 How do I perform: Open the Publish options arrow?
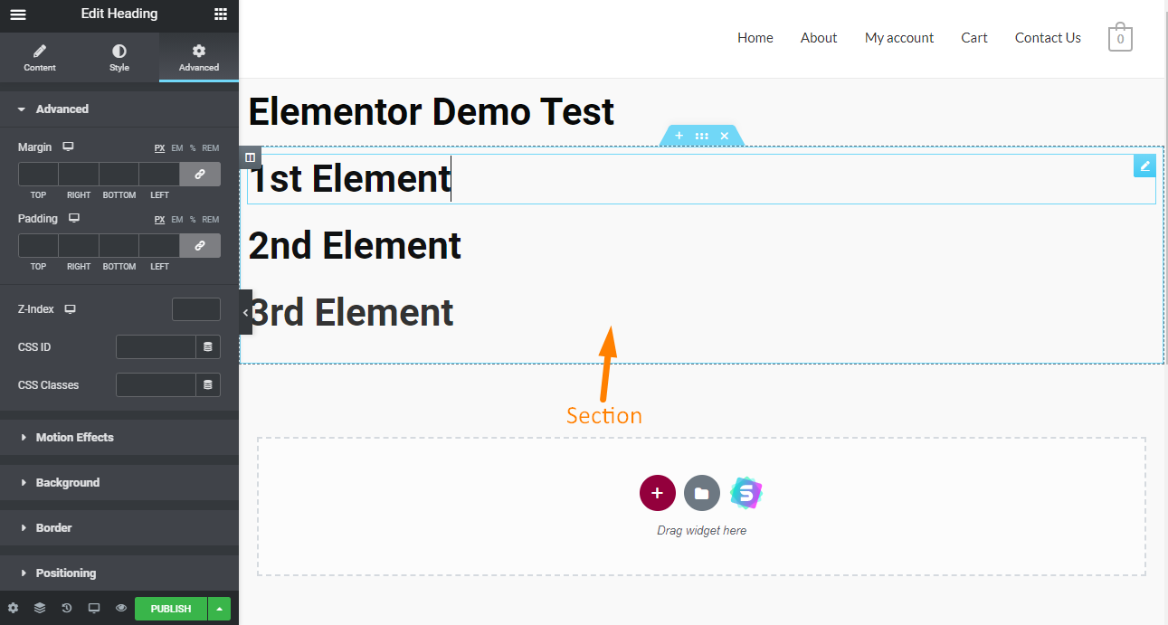(x=219, y=609)
